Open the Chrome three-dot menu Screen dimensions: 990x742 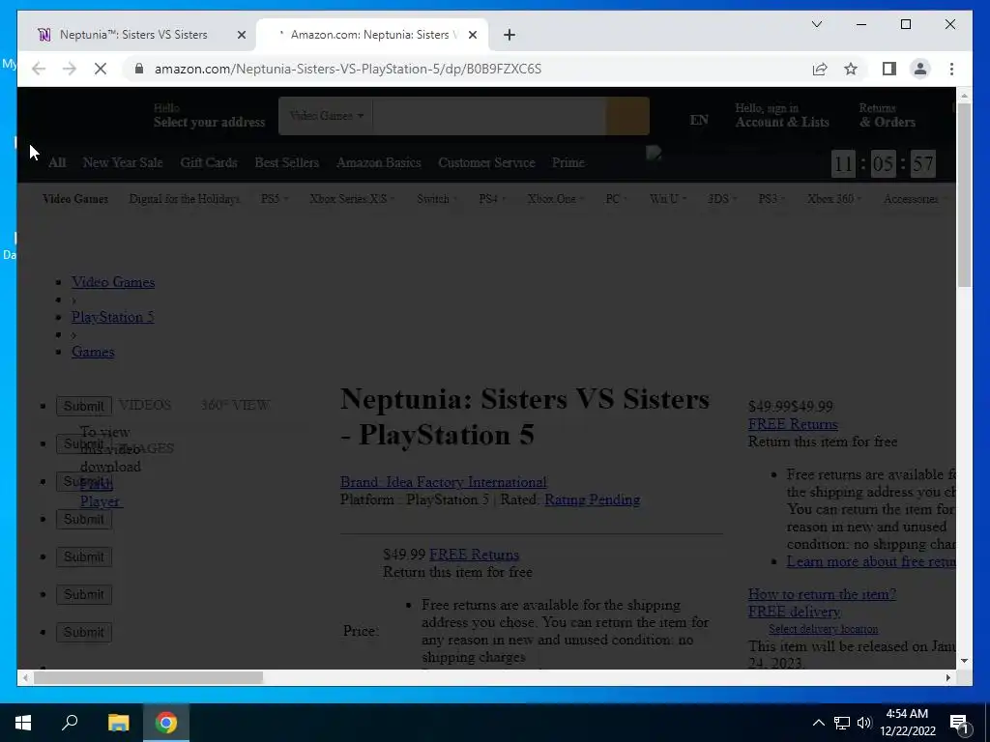point(951,69)
